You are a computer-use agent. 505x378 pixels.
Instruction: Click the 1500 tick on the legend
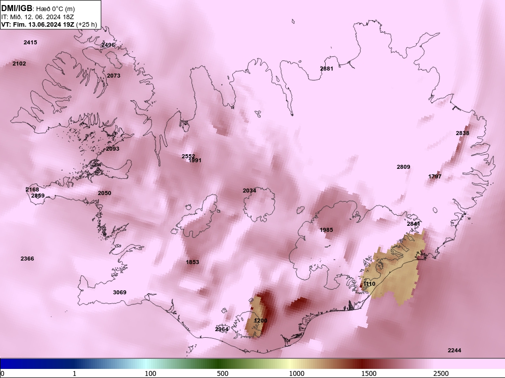point(369,373)
